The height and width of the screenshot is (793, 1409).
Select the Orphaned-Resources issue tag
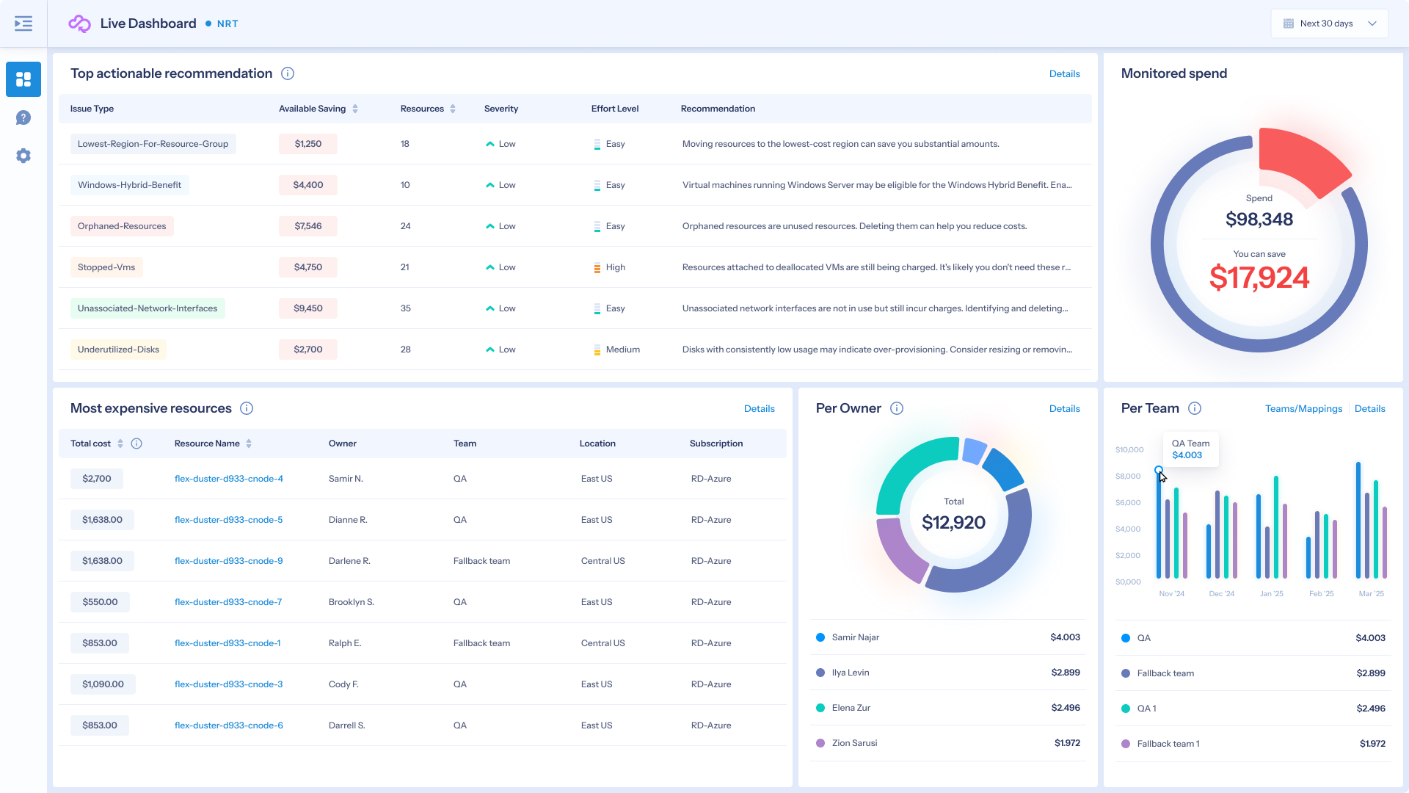(122, 226)
